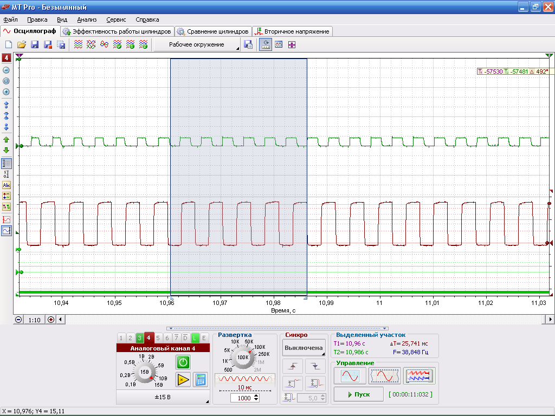Image resolution: width=555 pixels, height=416 pixels.
Task: Click the 100К sweep rate knob
Action: point(243,357)
